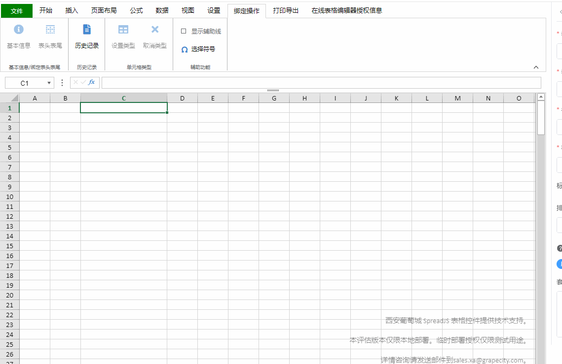The image size is (562, 364).
Task: Select column header D
Action: (x=182, y=98)
